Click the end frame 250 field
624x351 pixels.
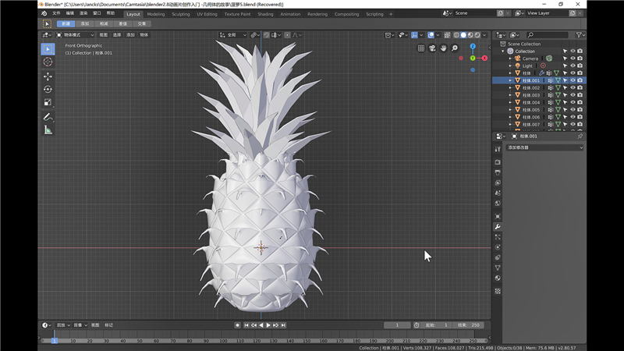pyautogui.click(x=469, y=325)
